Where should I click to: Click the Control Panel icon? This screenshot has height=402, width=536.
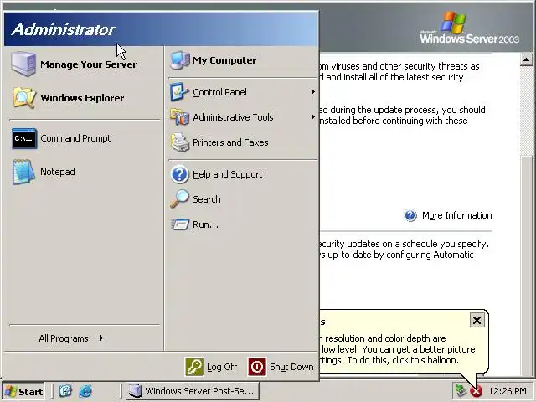(x=179, y=92)
